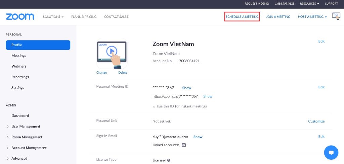This screenshot has width=344, height=164.
Task: Click the Licensed info question icon
Action: (169, 160)
